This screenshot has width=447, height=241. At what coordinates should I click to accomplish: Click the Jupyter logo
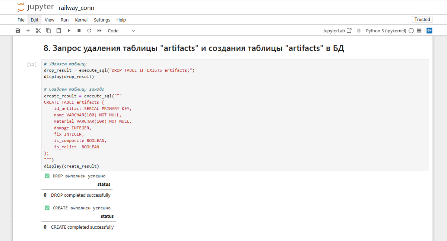click(35, 7)
